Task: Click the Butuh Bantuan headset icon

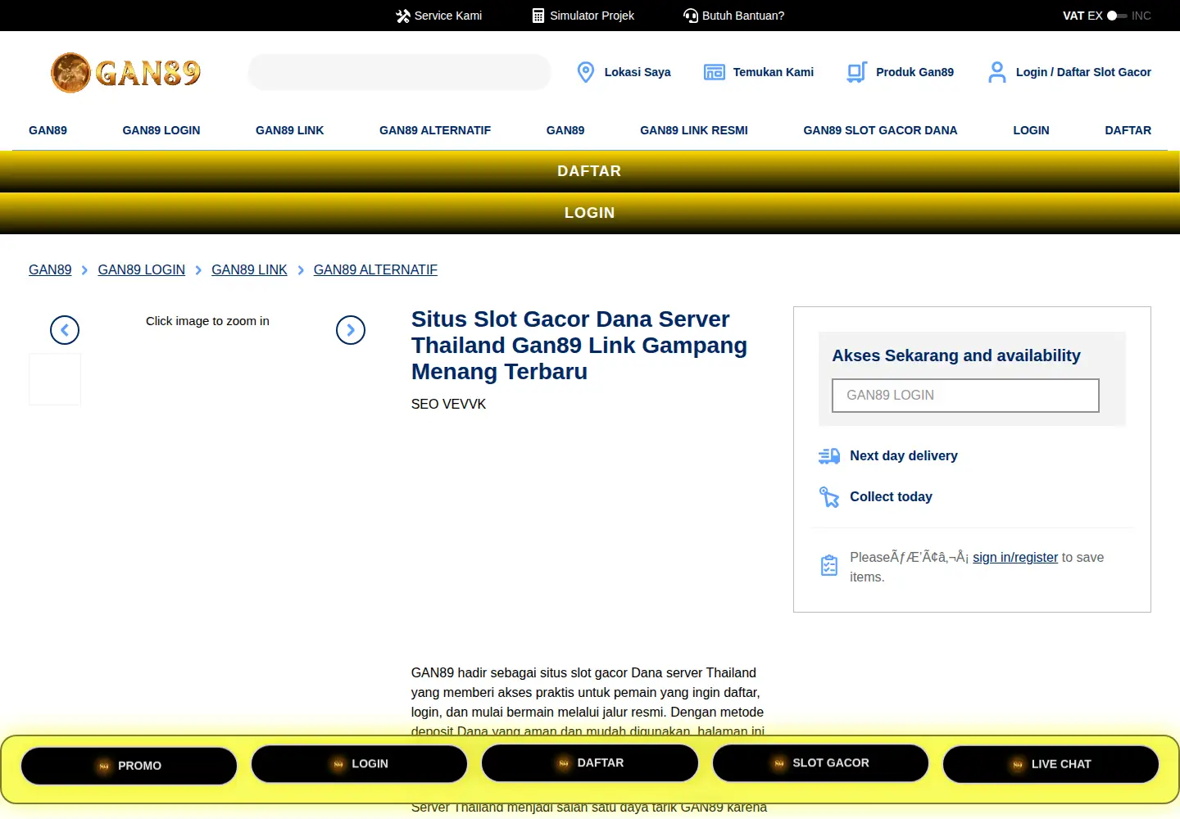Action: (691, 16)
